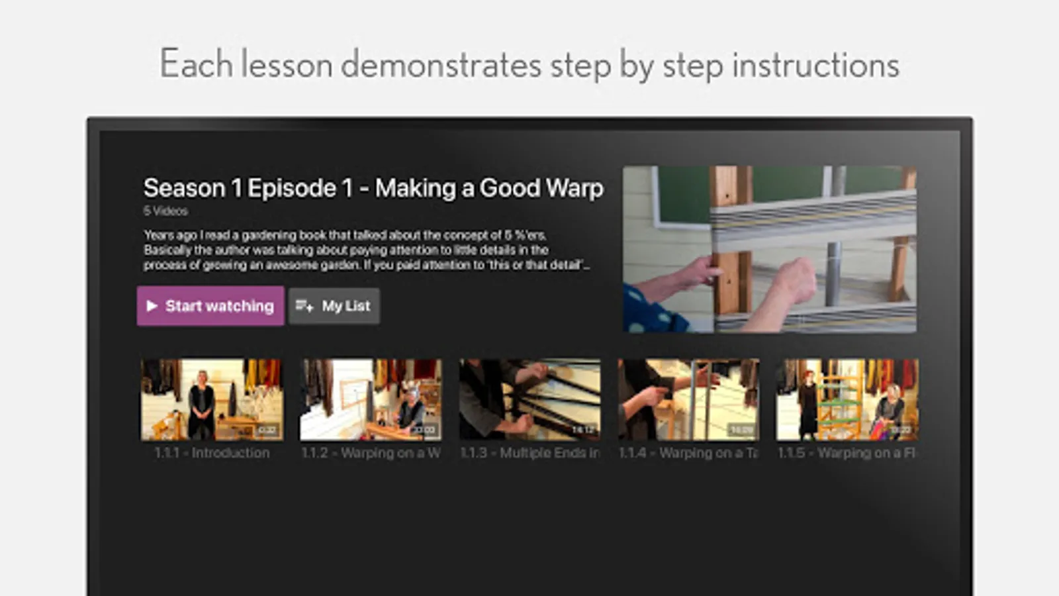
Task: Click the play triangle in Start watching
Action: click(152, 306)
